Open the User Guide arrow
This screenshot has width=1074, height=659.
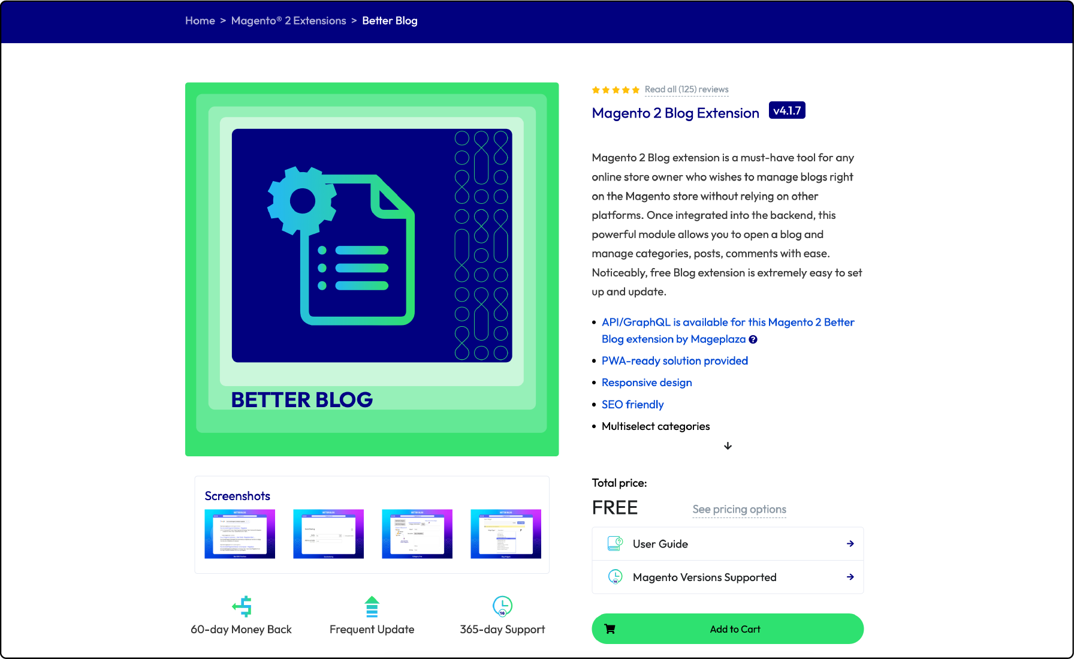(850, 544)
